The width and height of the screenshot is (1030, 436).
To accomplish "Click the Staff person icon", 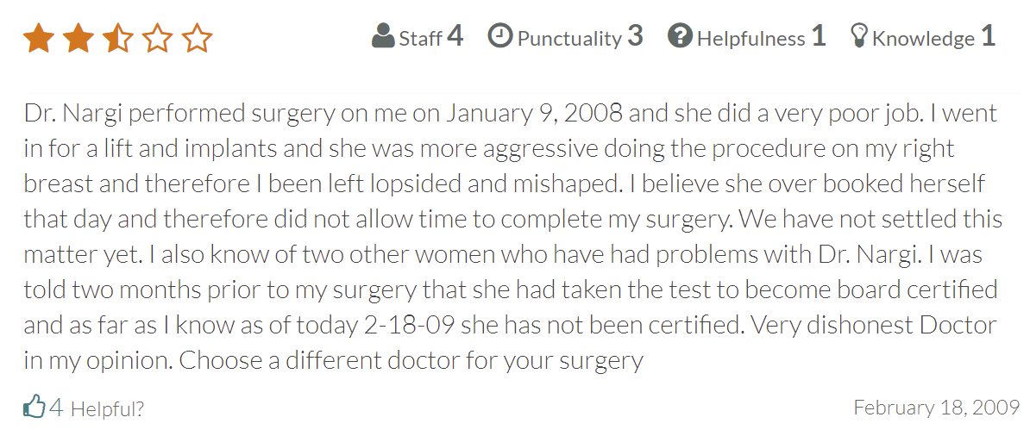I will tap(383, 36).
